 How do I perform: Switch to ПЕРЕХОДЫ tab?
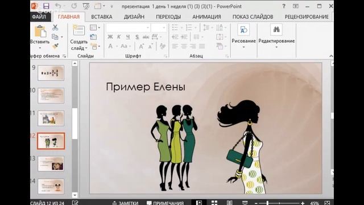click(x=168, y=17)
